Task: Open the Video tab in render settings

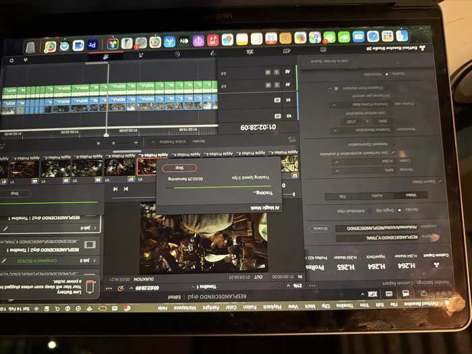Action: [x=410, y=195]
